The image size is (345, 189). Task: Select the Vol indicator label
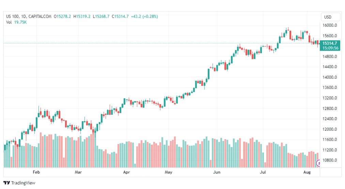(x=9, y=22)
